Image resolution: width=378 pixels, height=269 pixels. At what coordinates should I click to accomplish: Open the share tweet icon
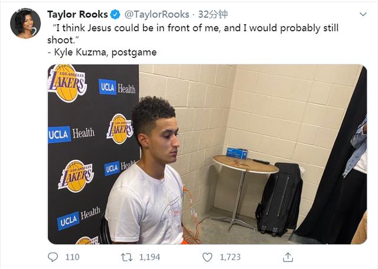pyautogui.click(x=288, y=257)
